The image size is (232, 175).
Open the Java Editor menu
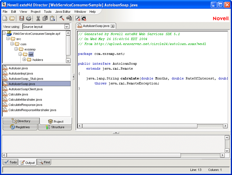(x=63, y=12)
